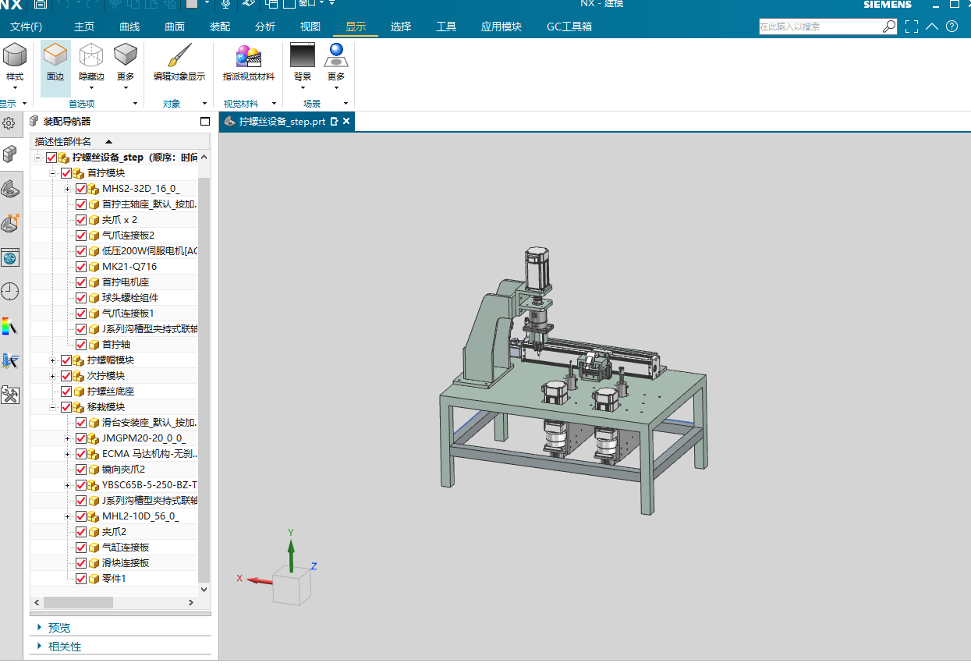Expand the 次拧模块 node

tap(53, 376)
